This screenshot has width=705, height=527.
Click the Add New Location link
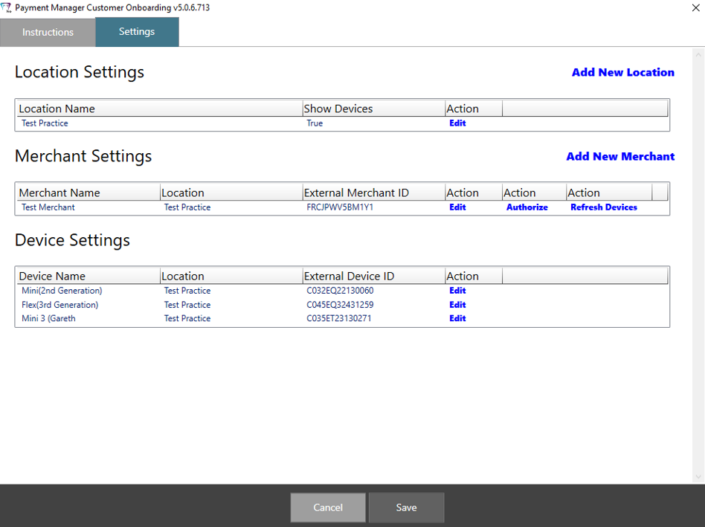pos(622,72)
